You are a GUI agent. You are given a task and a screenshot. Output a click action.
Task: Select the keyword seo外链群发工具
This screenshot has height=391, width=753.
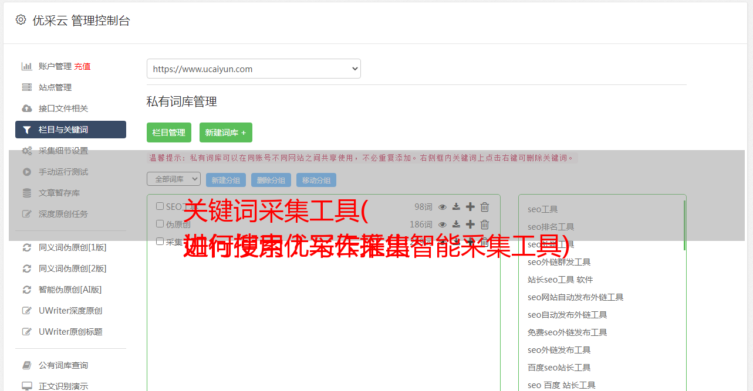[x=559, y=262]
